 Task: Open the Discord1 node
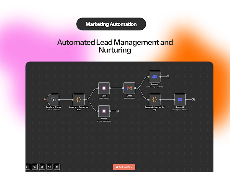tap(180, 100)
